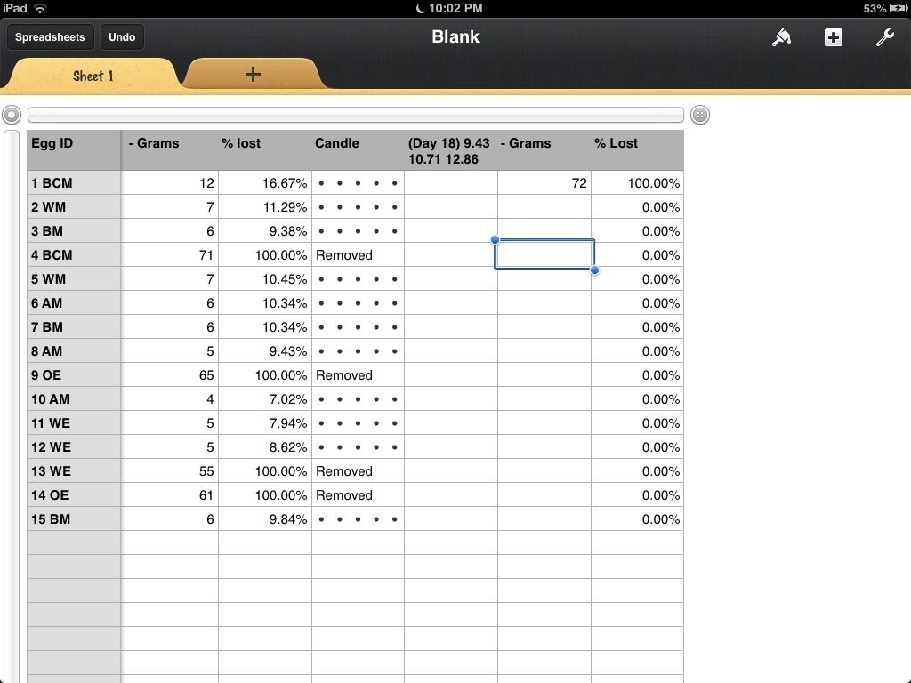The width and height of the screenshot is (911, 683).
Task: Tap the Day 18 header cell
Action: [450, 150]
